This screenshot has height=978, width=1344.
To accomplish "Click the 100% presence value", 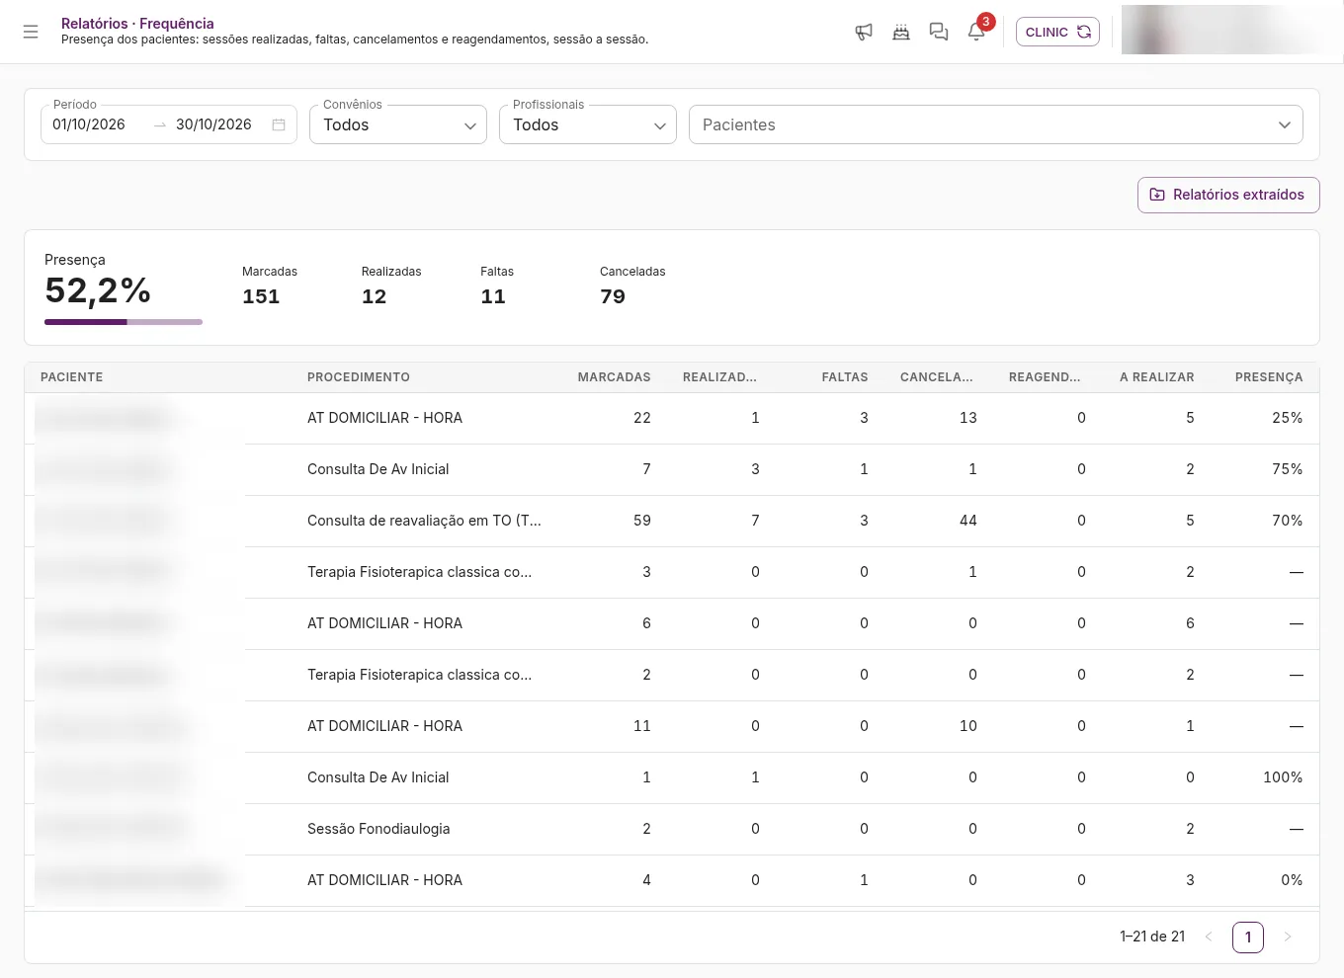I will point(1283,777).
